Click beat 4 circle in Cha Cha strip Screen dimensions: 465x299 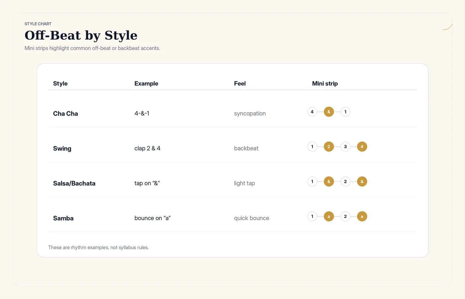pos(312,112)
